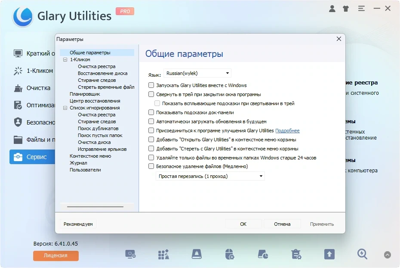Click the monitor icon beside Краткий обзор
Viewport: 400px width, 268px height.
[18, 53]
